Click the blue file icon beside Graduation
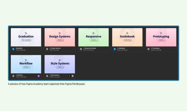The image size is (187, 111). (13, 49)
